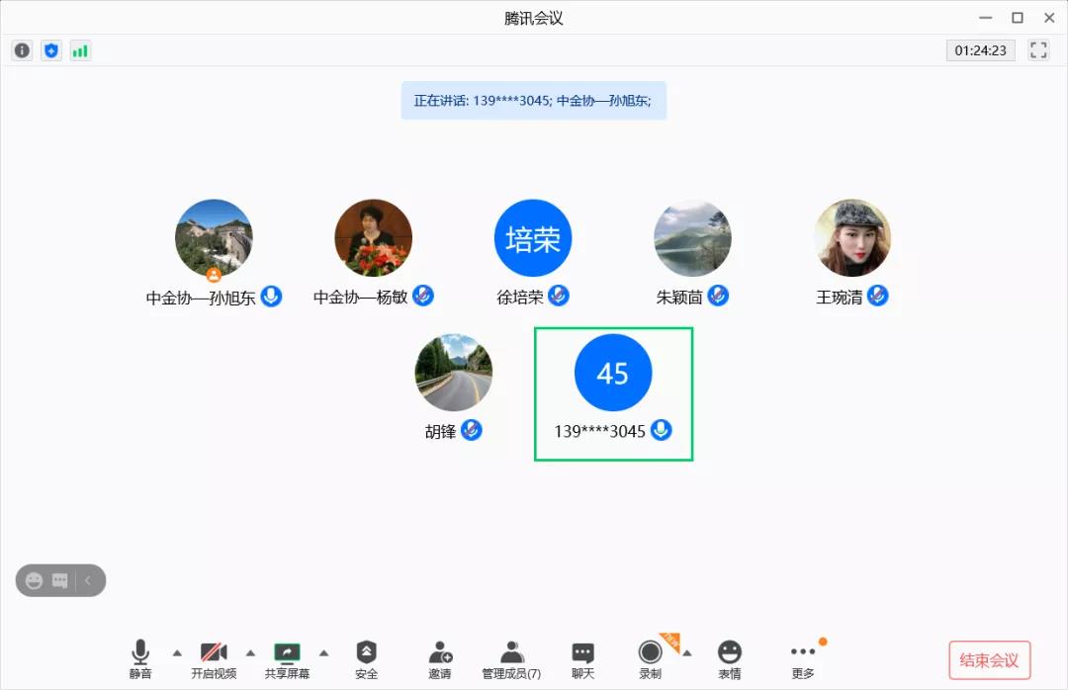Viewport: 1068px width, 690px height.
Task: Click microphone icon next to 139****3045
Action: pos(662,430)
